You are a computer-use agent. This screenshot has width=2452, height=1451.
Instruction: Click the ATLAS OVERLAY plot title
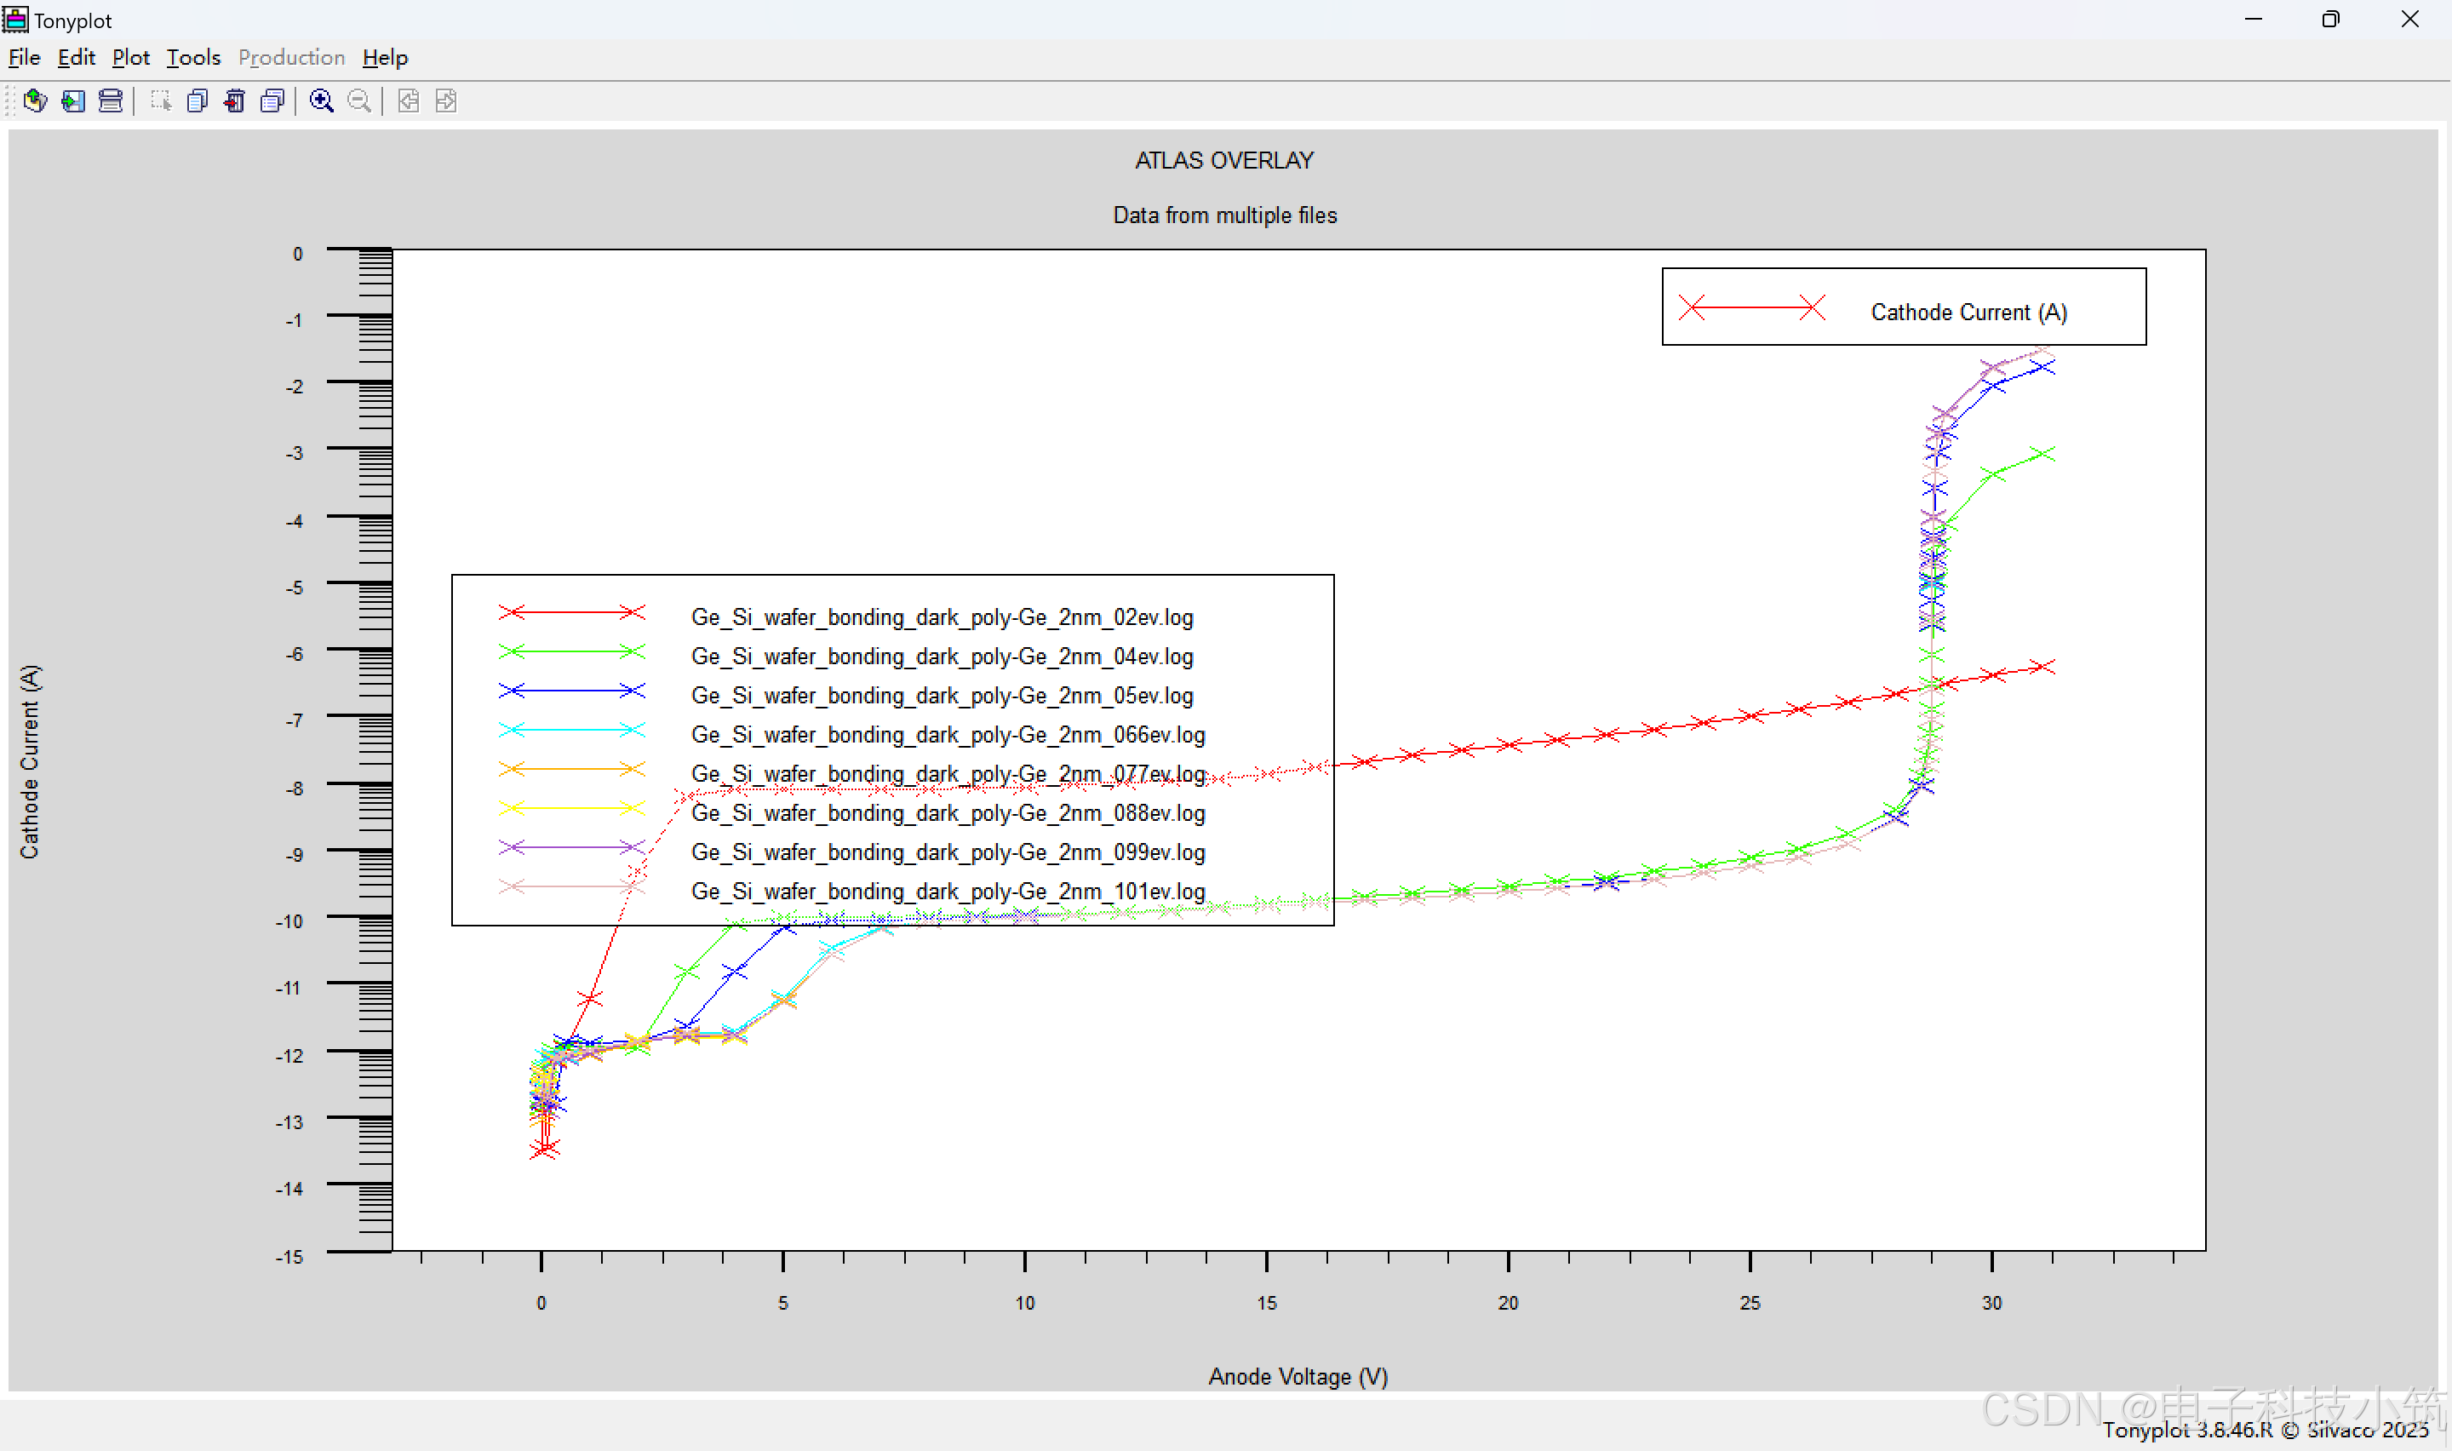1223,160
